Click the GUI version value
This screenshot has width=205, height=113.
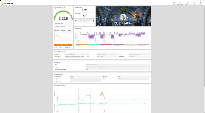click(x=107, y=56)
